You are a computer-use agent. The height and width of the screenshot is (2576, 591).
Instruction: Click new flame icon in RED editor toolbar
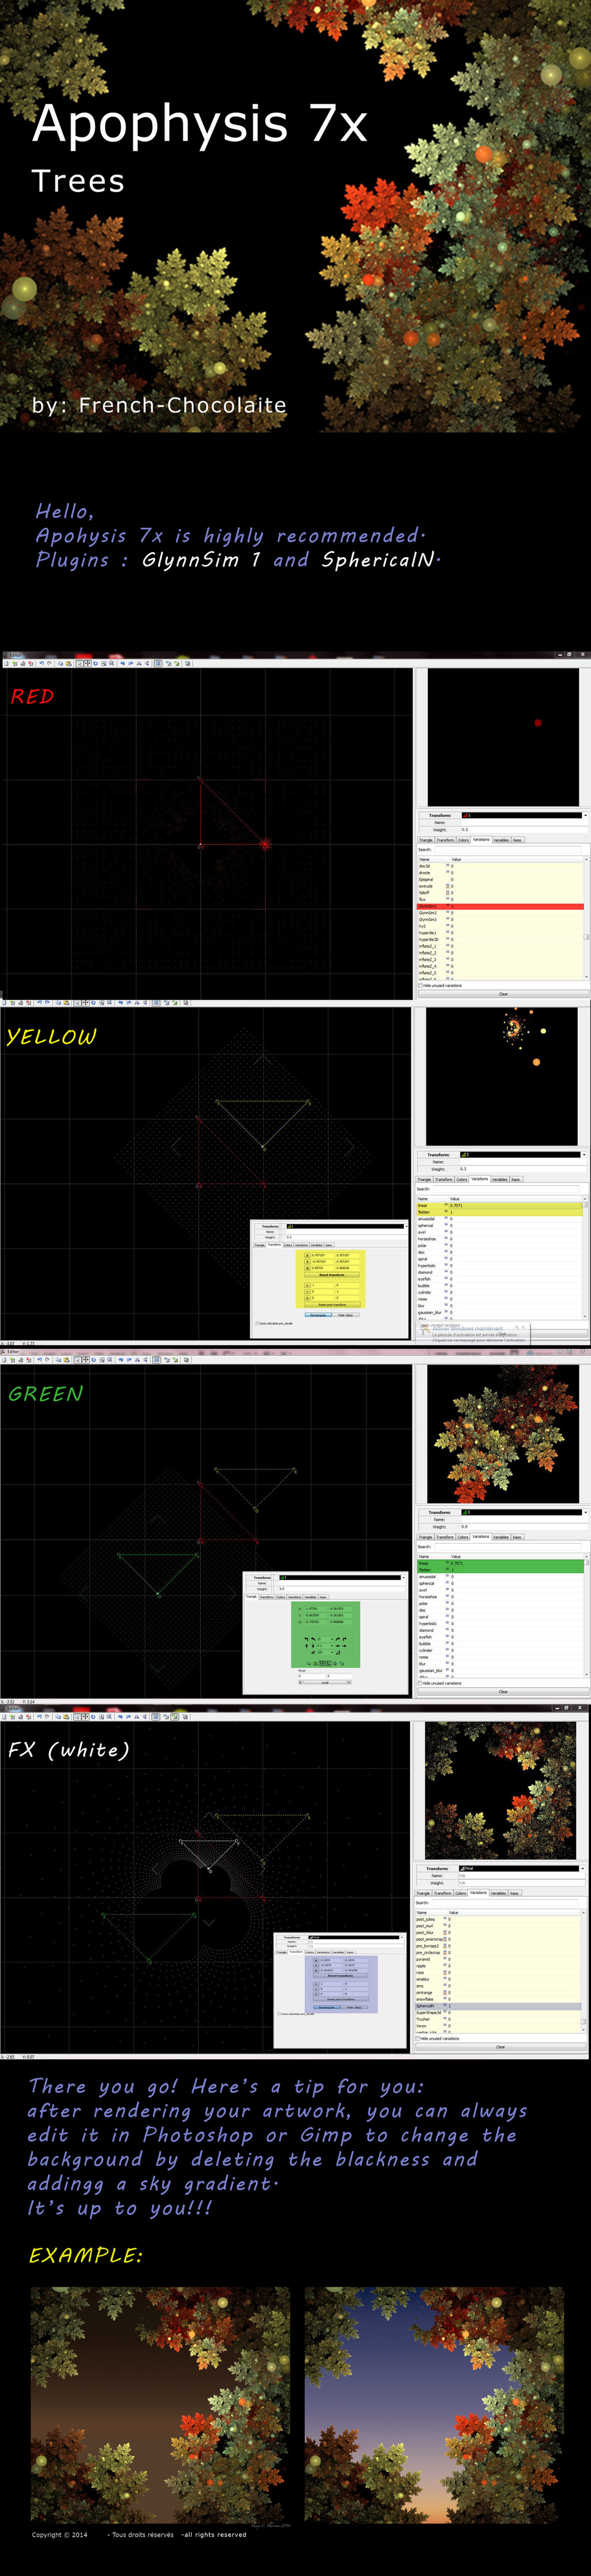click(x=6, y=663)
